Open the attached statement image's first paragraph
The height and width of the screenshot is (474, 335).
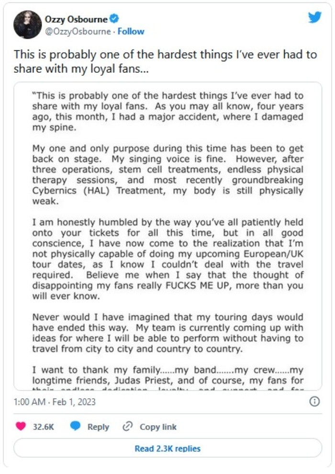(167, 111)
